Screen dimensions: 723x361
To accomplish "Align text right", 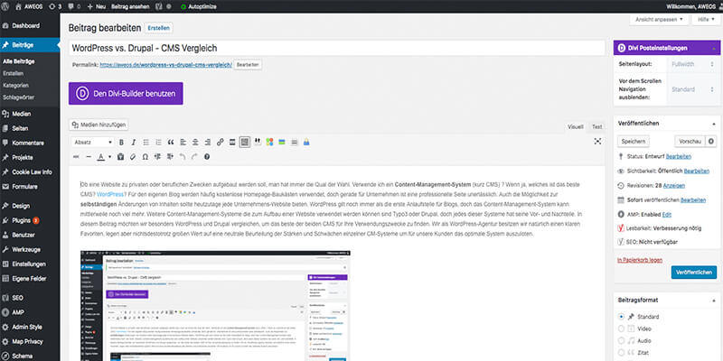I will 208,143.
